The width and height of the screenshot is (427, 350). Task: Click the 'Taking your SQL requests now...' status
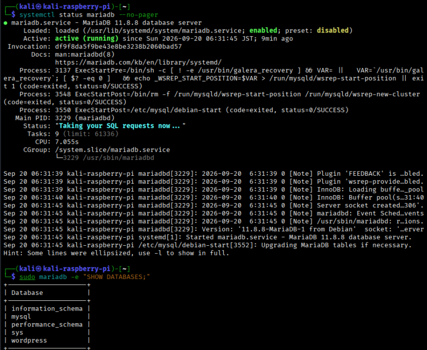pos(121,126)
